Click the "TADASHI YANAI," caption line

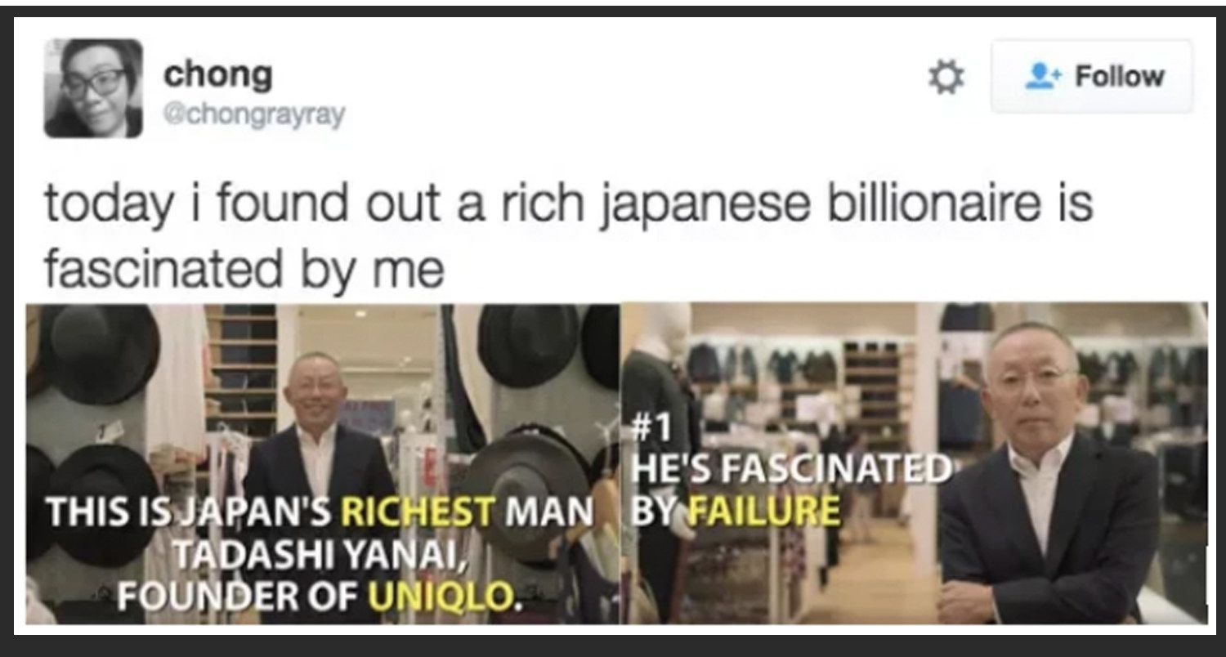pyautogui.click(x=321, y=556)
